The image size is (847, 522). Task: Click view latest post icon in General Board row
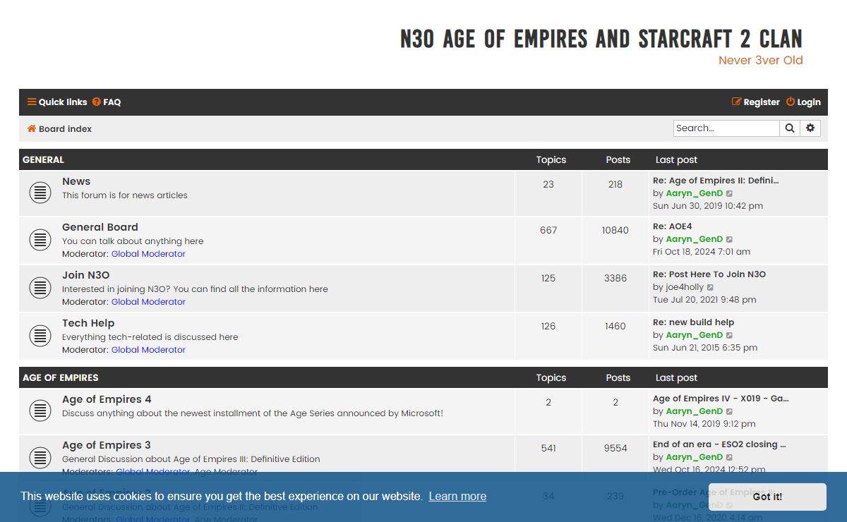[x=730, y=239]
